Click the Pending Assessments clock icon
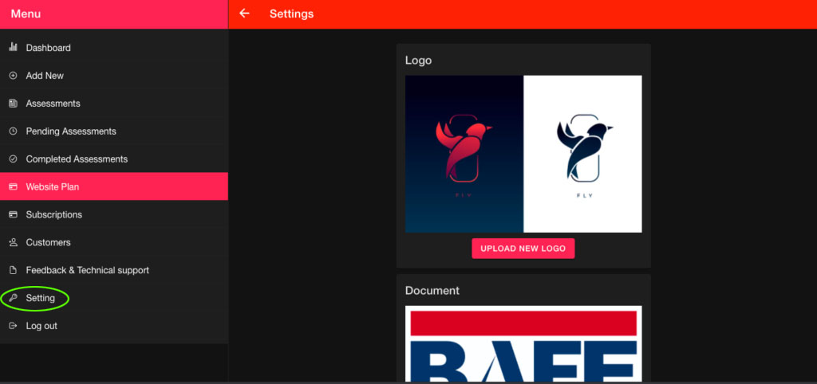817x384 pixels. pos(13,131)
